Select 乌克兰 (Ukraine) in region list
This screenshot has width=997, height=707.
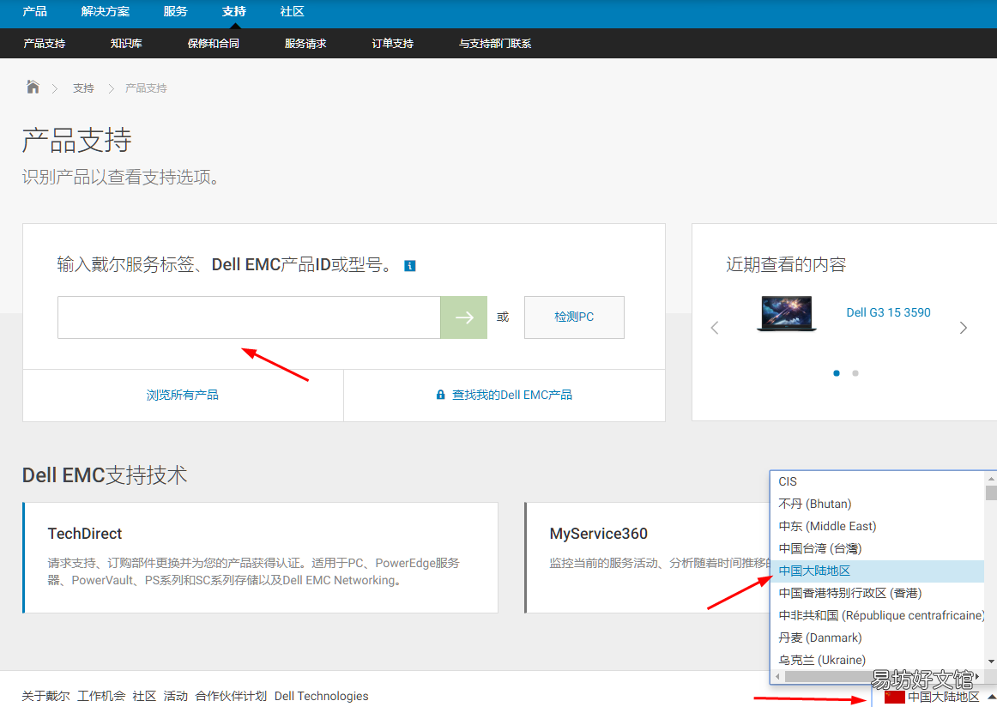click(x=878, y=660)
